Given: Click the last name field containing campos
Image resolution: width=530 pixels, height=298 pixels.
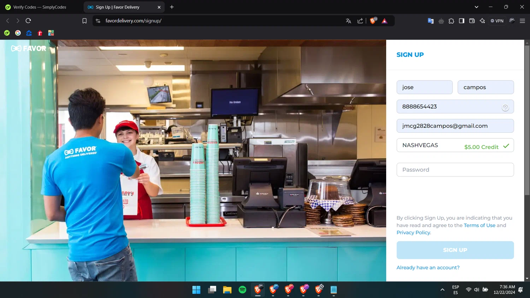Looking at the screenshot, I should coord(485,87).
